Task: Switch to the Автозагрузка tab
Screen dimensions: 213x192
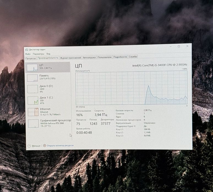Action: tap(89, 57)
